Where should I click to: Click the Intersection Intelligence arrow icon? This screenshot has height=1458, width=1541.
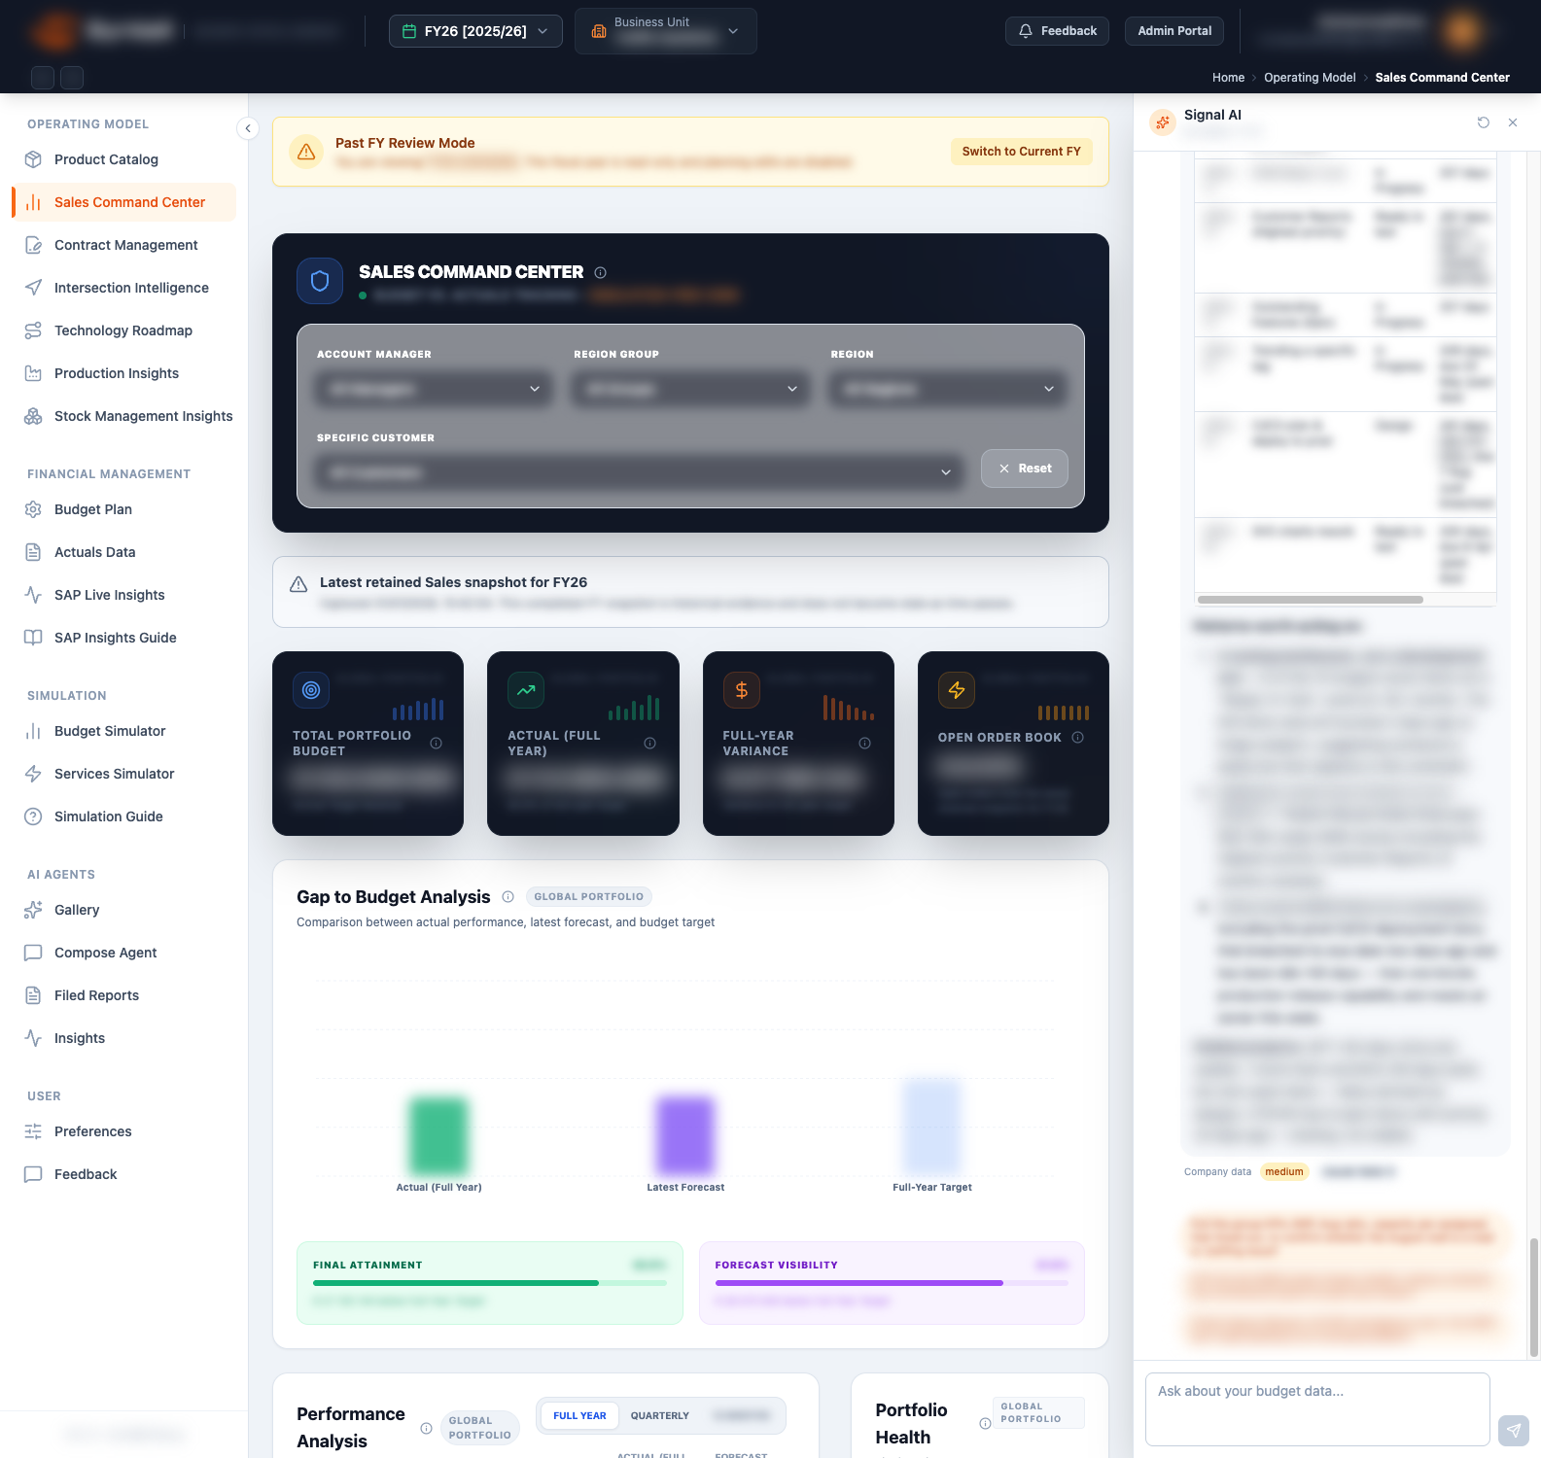point(33,288)
